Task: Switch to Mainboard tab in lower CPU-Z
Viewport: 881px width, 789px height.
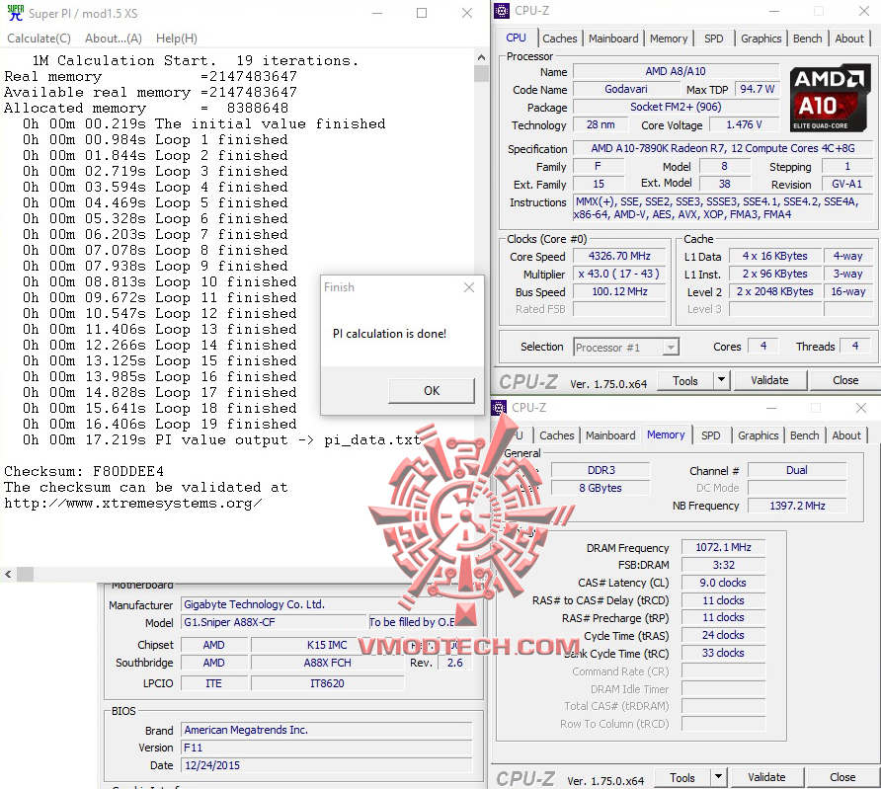Action: point(610,435)
